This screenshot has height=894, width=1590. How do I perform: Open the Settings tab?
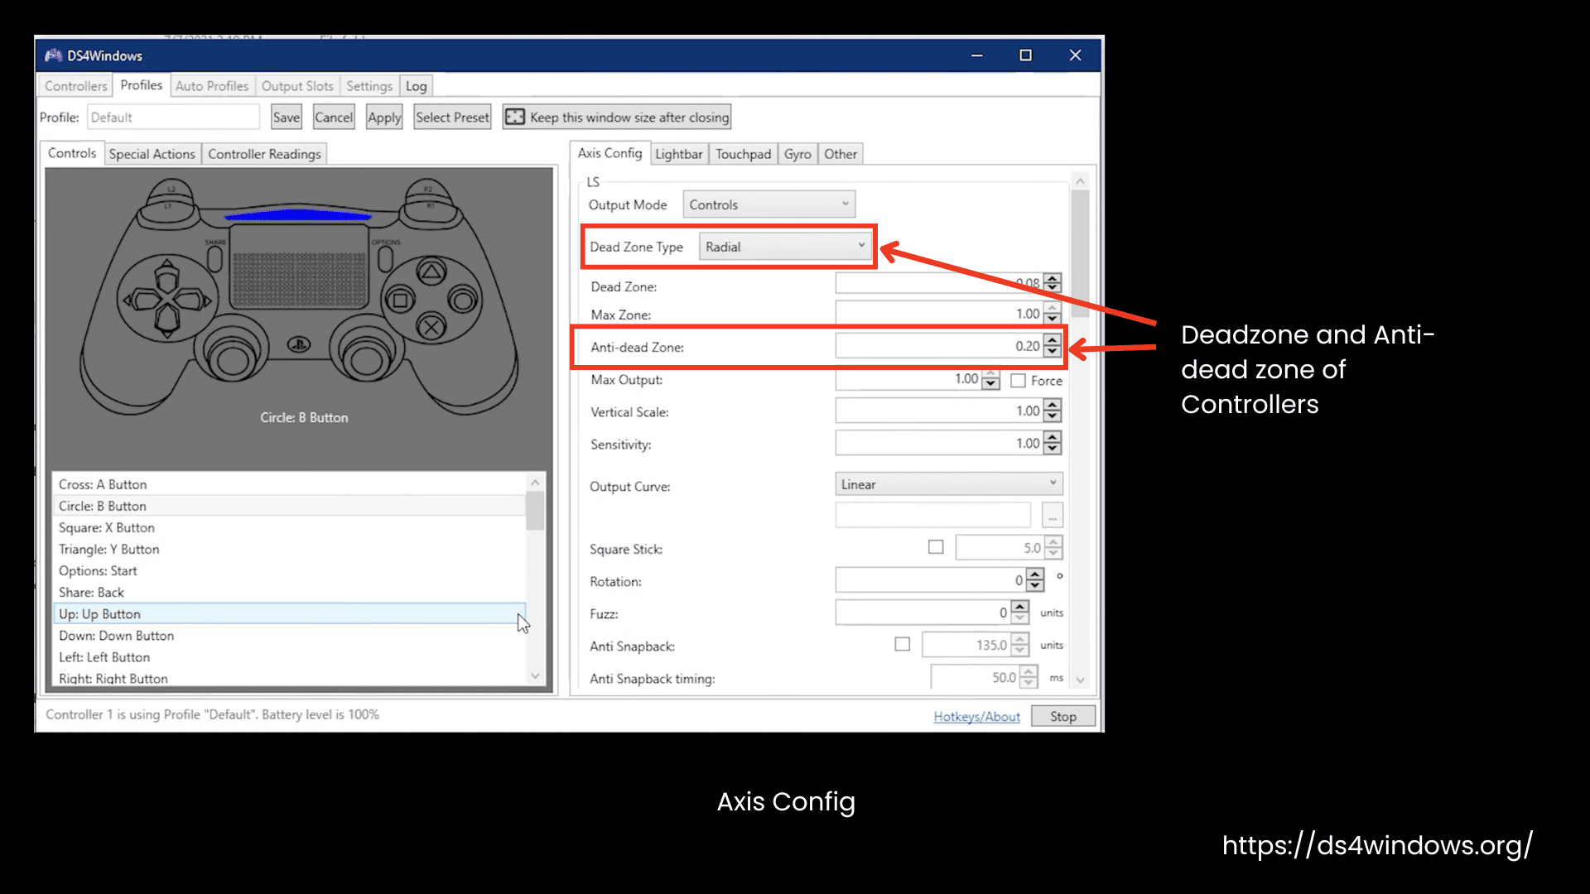point(369,86)
